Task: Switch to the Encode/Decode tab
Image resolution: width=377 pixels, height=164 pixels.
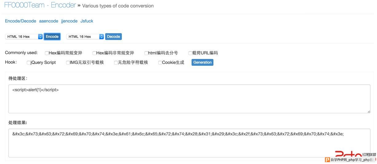Action: pyautogui.click(x=21, y=21)
